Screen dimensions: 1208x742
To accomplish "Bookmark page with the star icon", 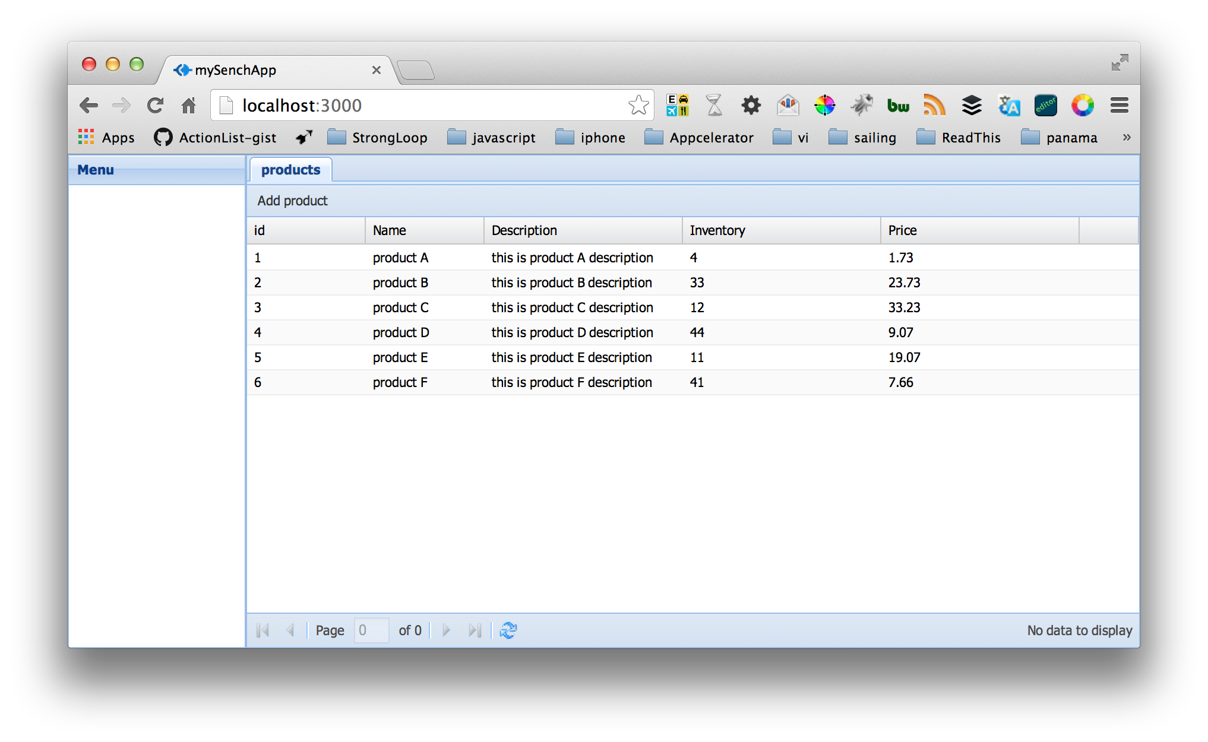I will [x=638, y=105].
